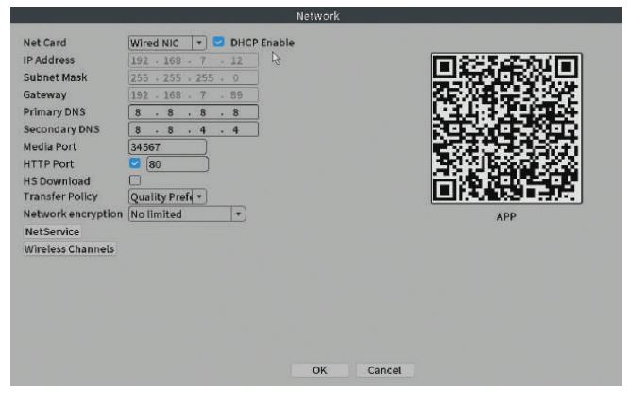
Task: Click the Network title bar
Action: point(316,15)
